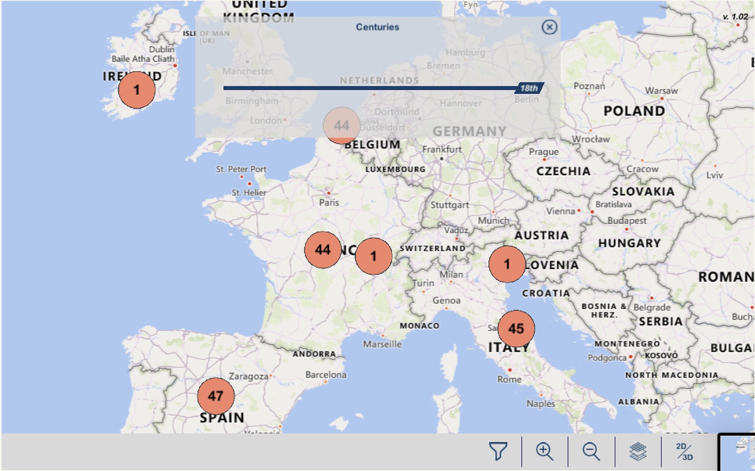Close the Centuries slider panel
This screenshot has height=471, width=755.
[549, 27]
